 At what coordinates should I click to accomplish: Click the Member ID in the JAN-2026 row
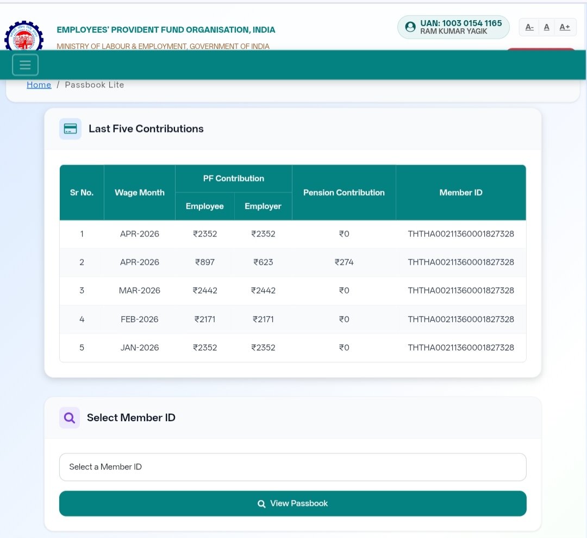tap(461, 348)
